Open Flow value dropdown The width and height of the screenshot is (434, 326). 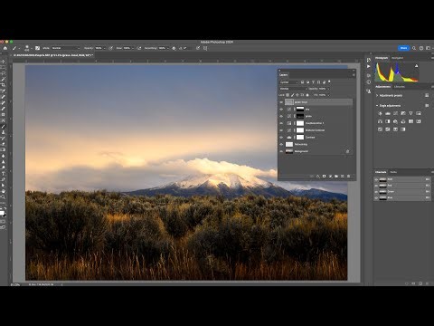(133, 48)
